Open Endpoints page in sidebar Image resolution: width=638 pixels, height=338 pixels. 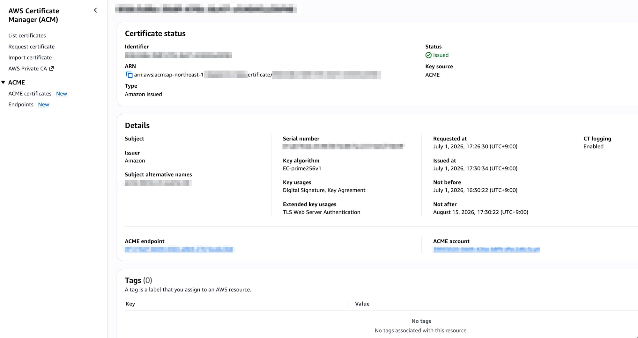(x=21, y=104)
